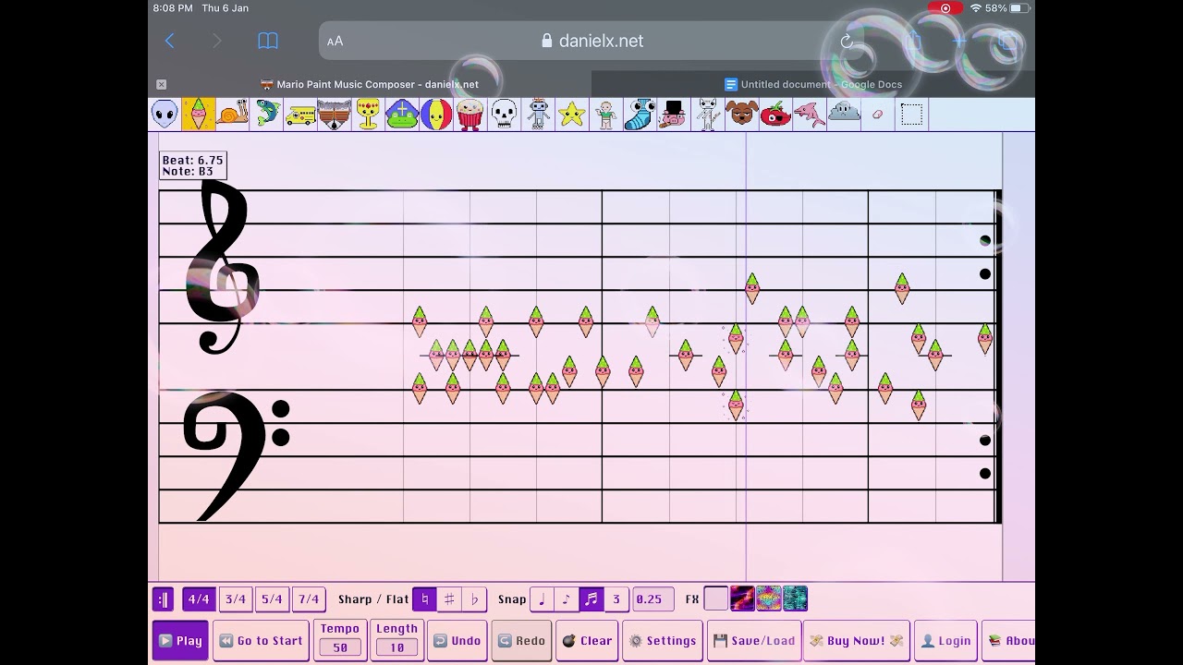Set time signature to 7/4
This screenshot has height=665, width=1183.
click(309, 599)
